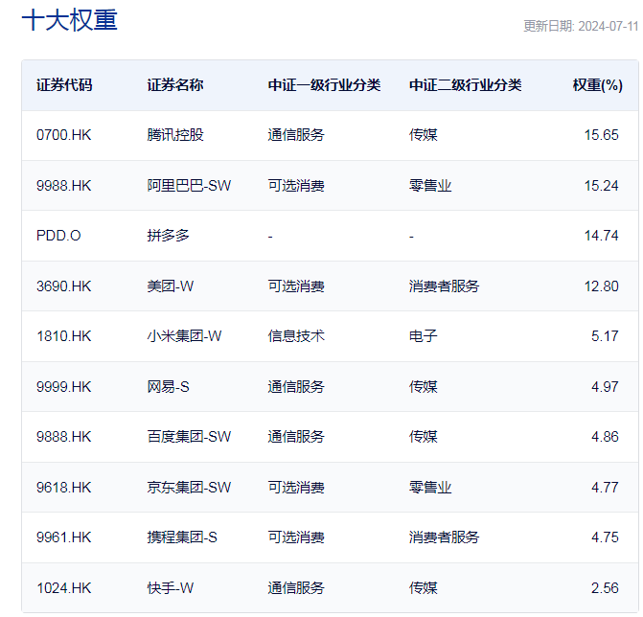Select the 拼多多 name cell
Image resolution: width=643 pixels, height=617 pixels.
pos(168,236)
